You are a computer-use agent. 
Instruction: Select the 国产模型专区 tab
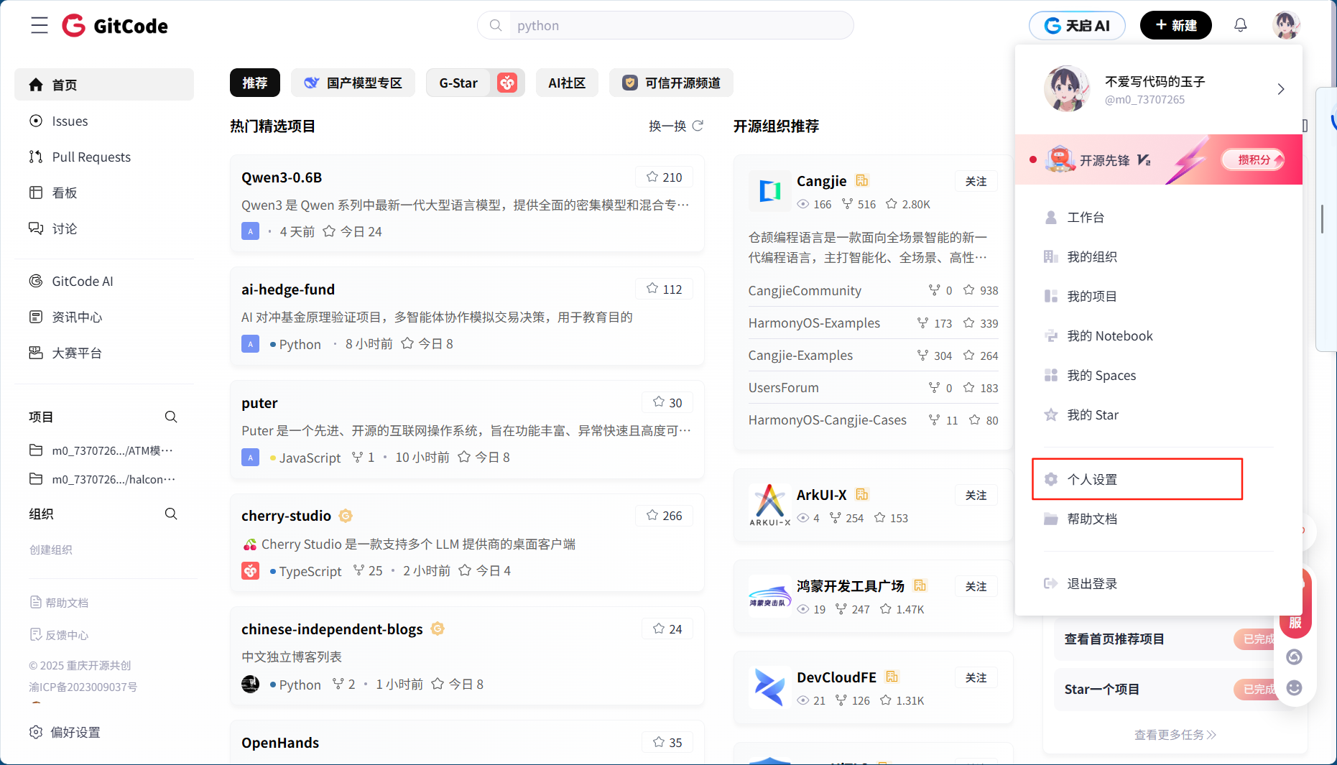coord(353,83)
